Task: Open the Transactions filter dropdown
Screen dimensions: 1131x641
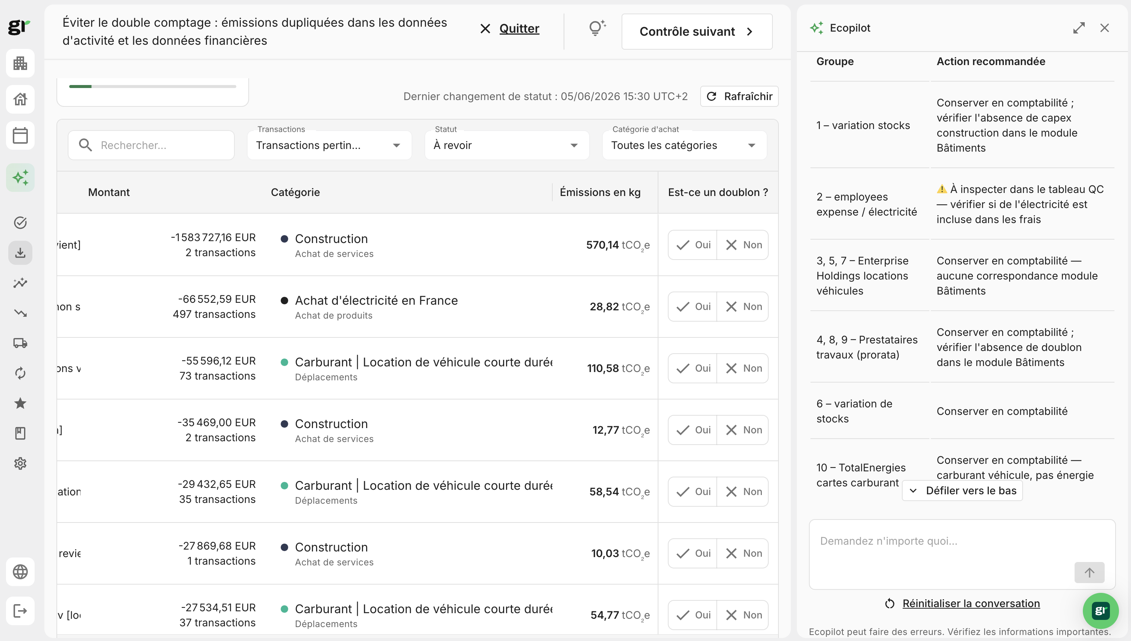Action: click(x=329, y=145)
